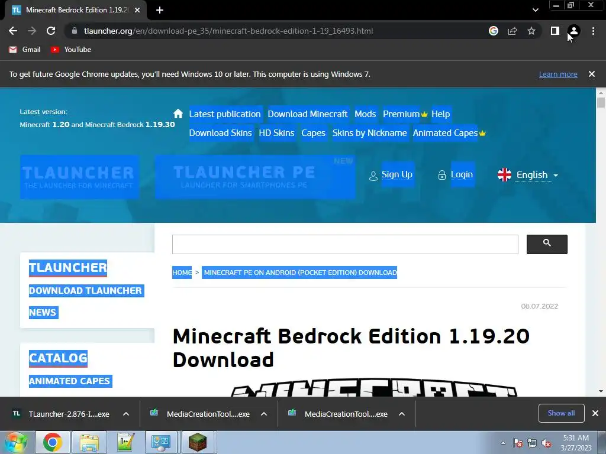Open the Help menu item

[x=440, y=114]
